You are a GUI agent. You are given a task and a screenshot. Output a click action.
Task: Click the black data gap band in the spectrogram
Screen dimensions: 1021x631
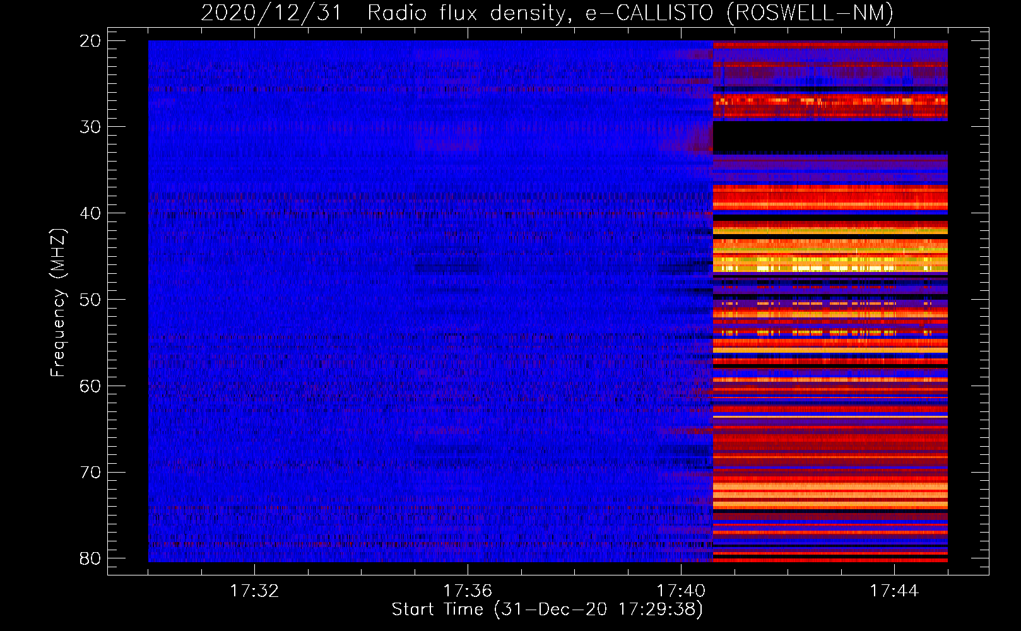(830, 137)
